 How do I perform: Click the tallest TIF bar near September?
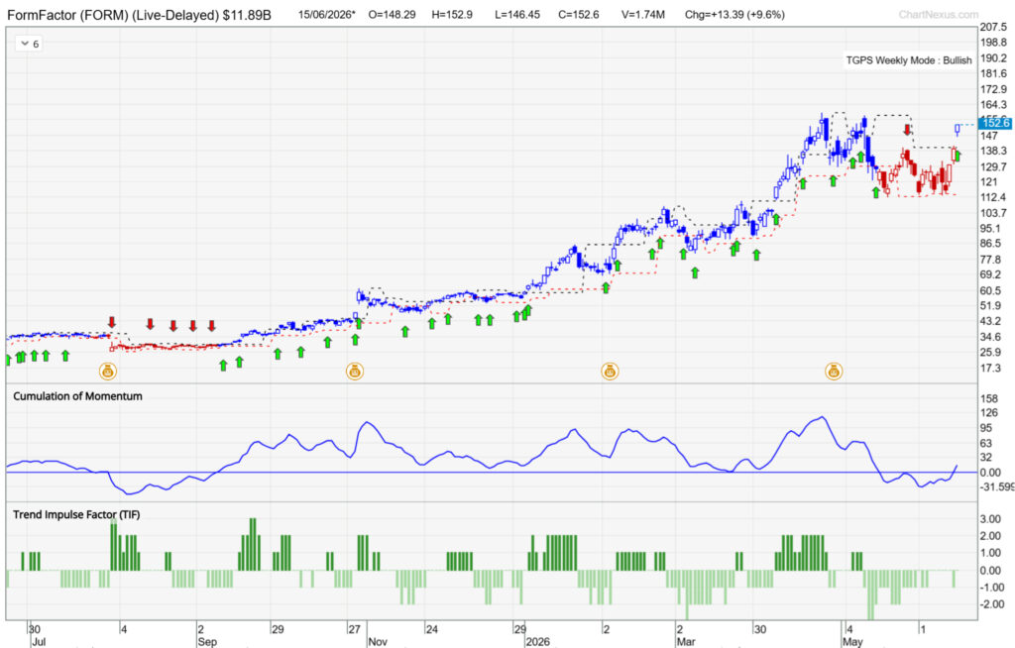(253, 544)
